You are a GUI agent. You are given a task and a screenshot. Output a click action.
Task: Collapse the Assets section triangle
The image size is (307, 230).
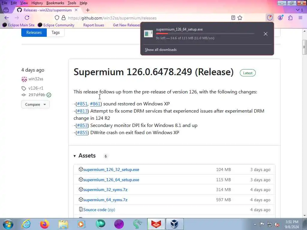click(x=75, y=156)
